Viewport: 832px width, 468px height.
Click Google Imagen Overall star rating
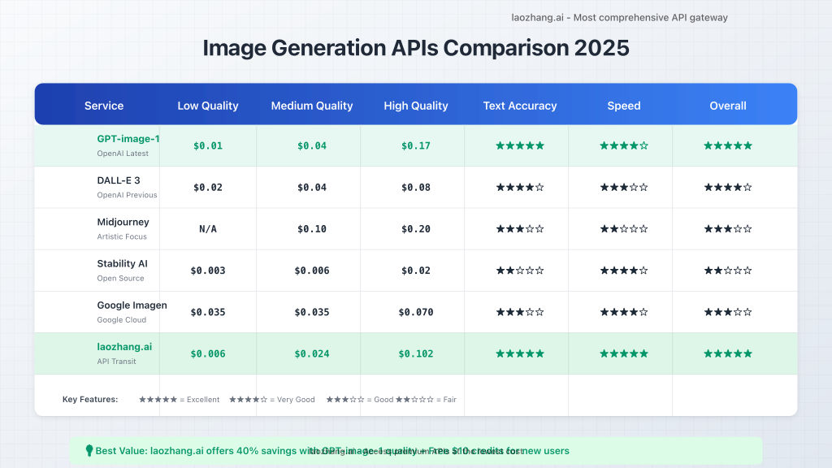coord(728,312)
